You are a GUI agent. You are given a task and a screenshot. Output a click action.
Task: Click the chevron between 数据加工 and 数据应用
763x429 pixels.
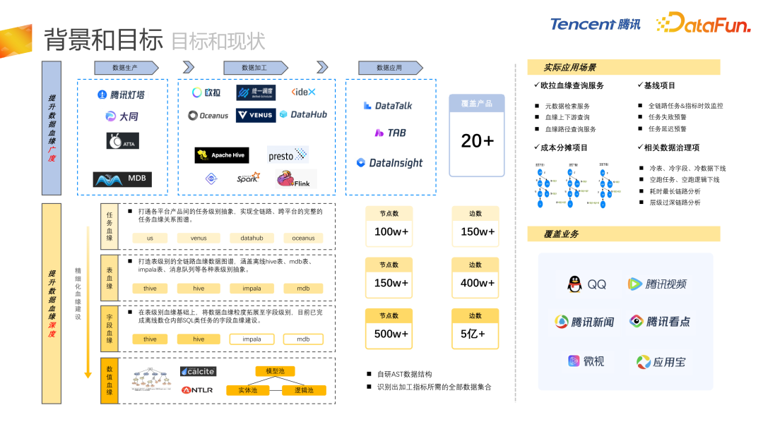tap(322, 68)
